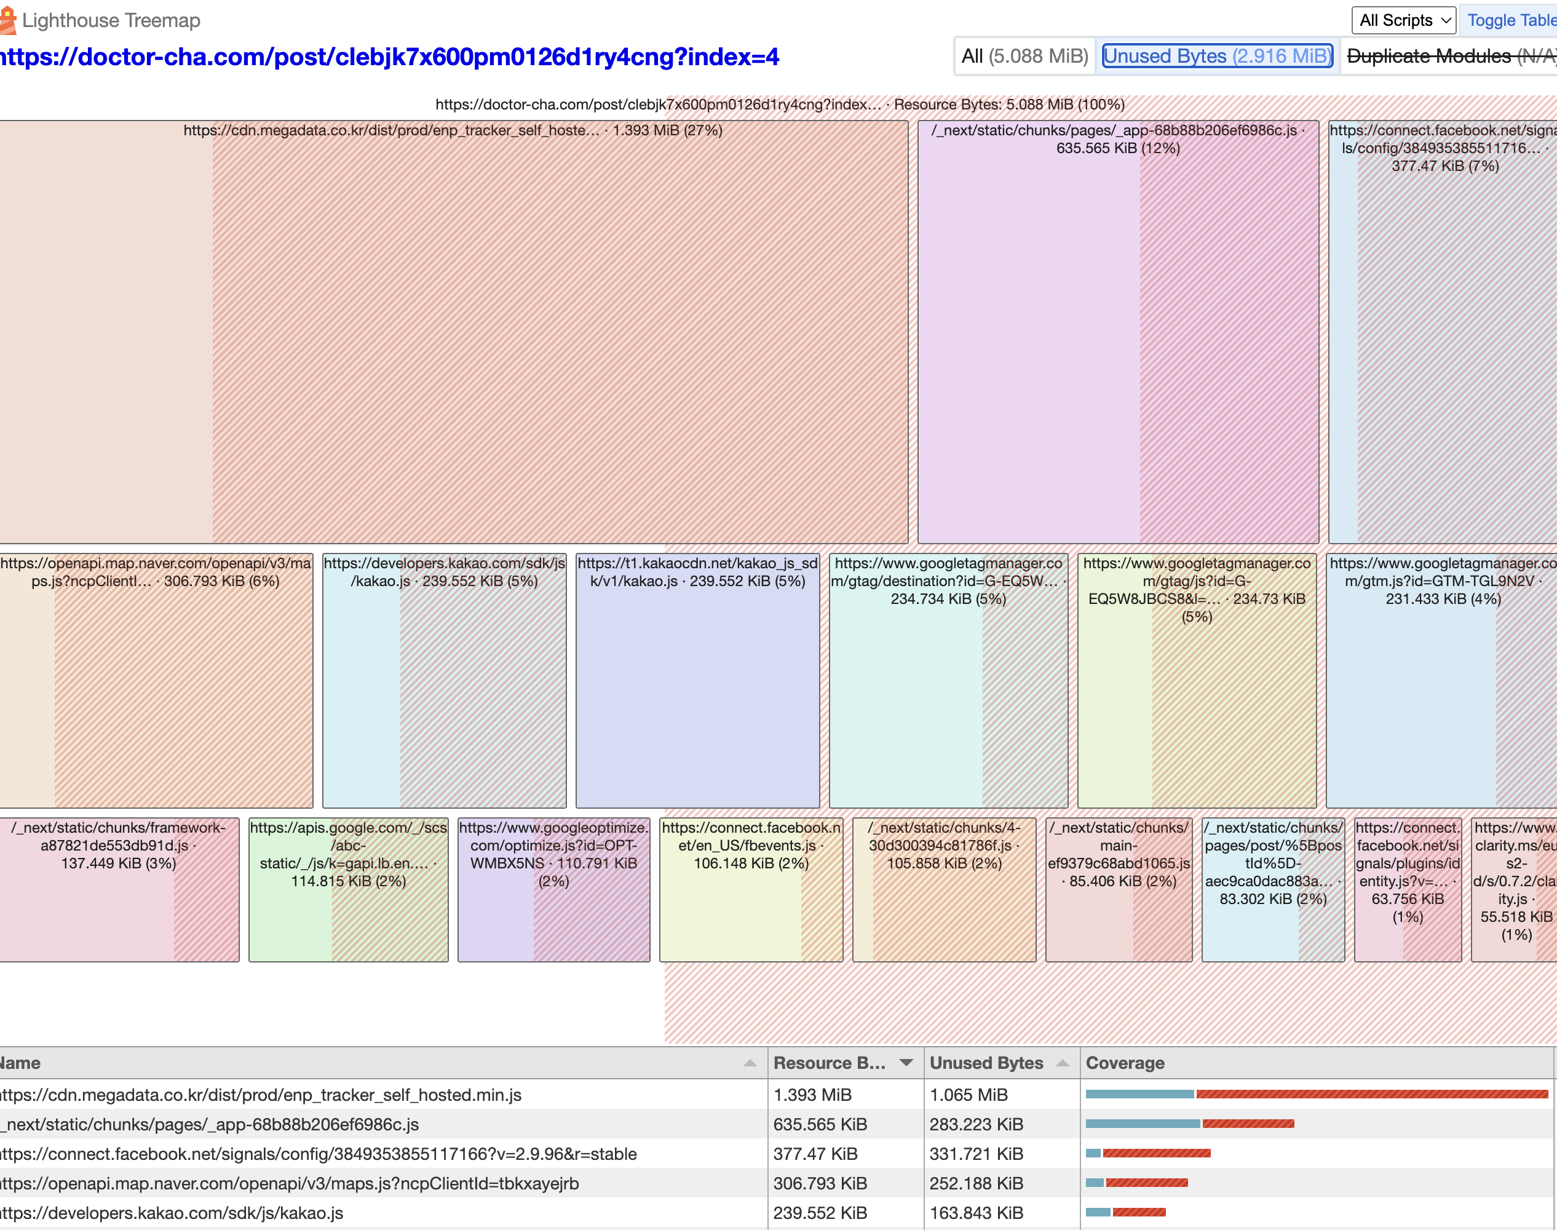Click the apis.google.com gapi treemap node
This screenshot has width=1557, height=1230.
tap(349, 889)
